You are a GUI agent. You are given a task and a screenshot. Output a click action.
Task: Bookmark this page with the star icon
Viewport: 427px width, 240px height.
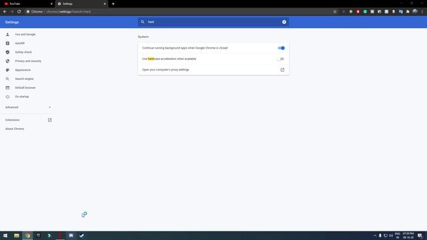tap(335, 12)
